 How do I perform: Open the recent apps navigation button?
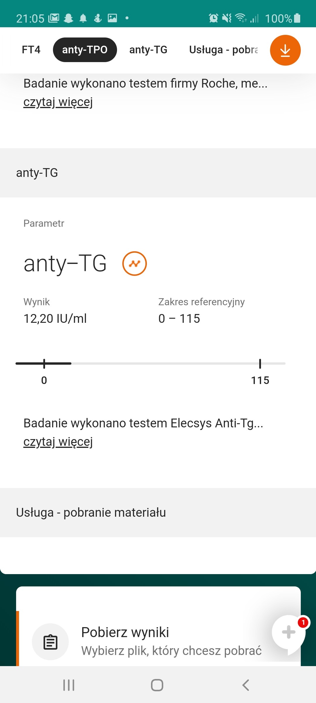69,685
